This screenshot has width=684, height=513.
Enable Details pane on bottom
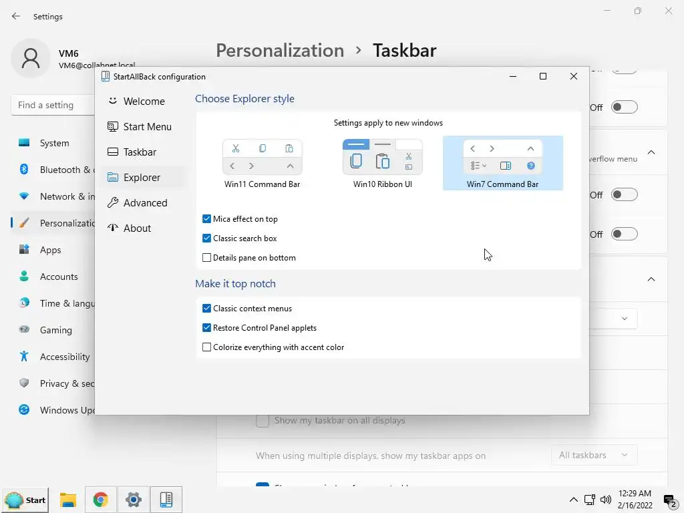click(207, 258)
